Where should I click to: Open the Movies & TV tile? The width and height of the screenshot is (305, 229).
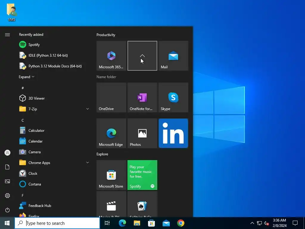click(x=111, y=204)
